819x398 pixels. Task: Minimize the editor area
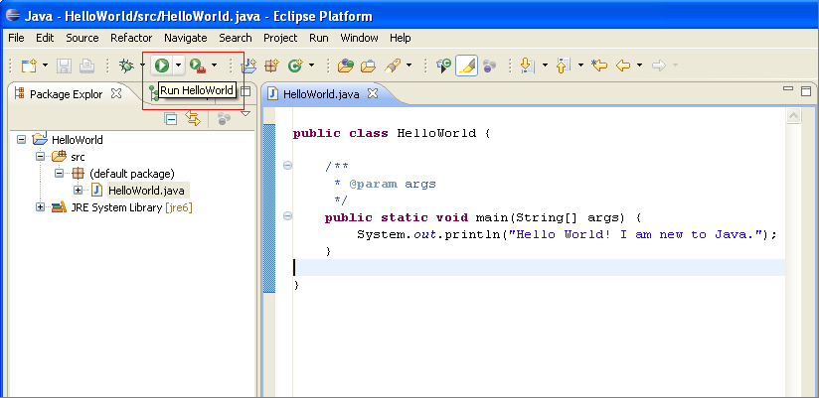pos(788,89)
